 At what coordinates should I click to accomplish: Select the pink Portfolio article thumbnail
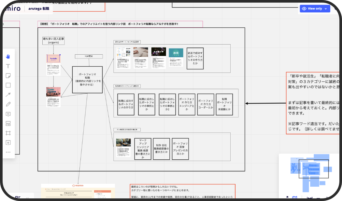[x=53, y=65]
